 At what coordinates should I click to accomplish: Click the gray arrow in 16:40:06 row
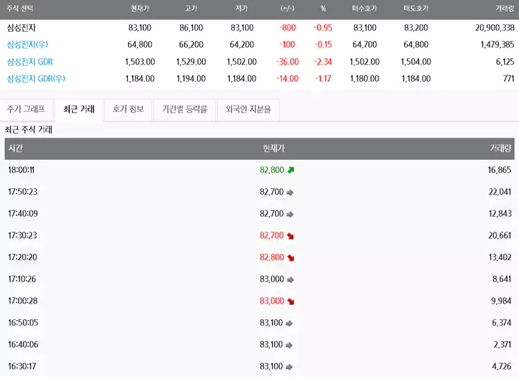289,345
